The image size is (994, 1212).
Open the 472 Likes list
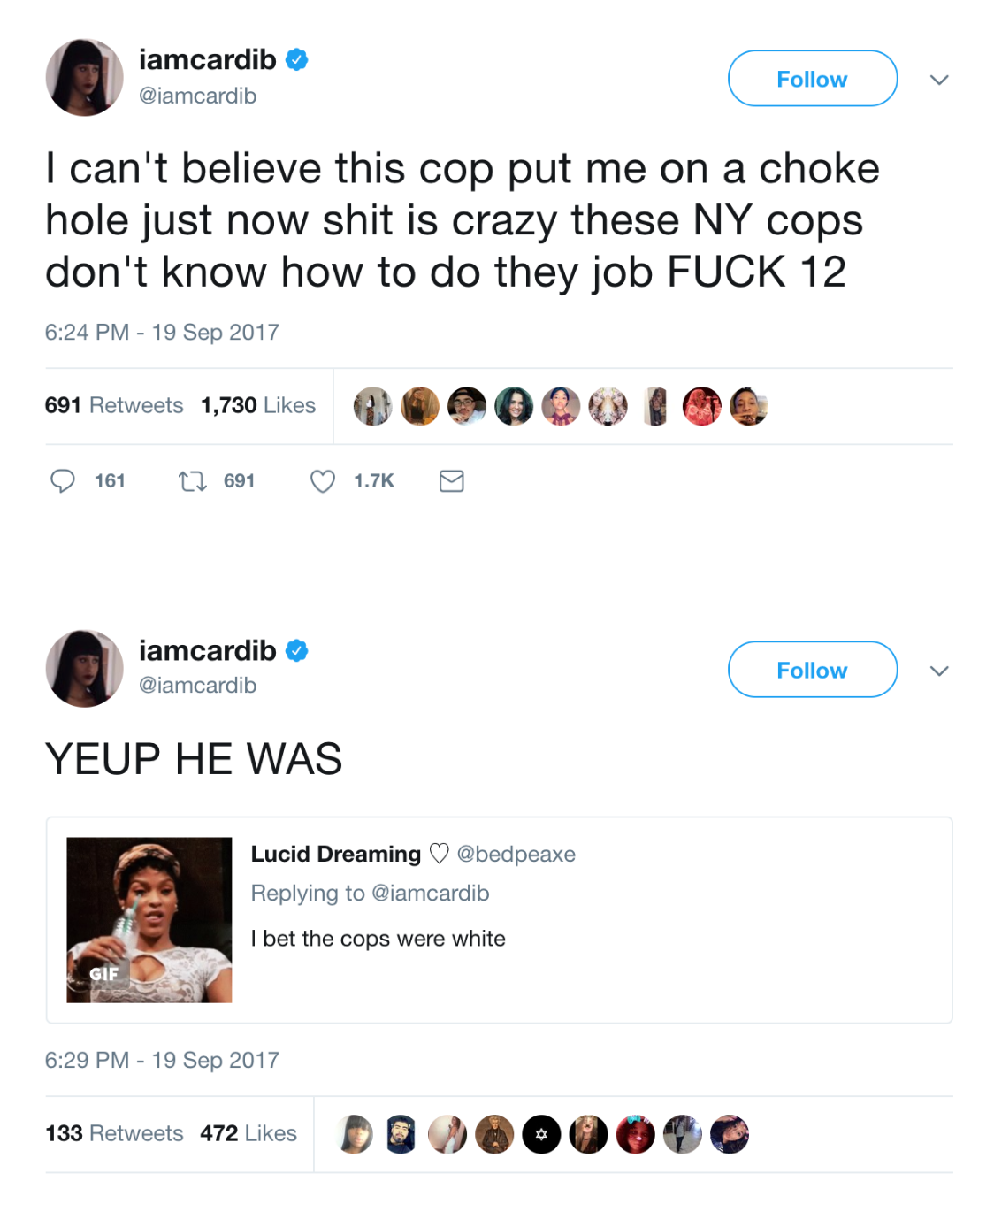click(x=248, y=1133)
